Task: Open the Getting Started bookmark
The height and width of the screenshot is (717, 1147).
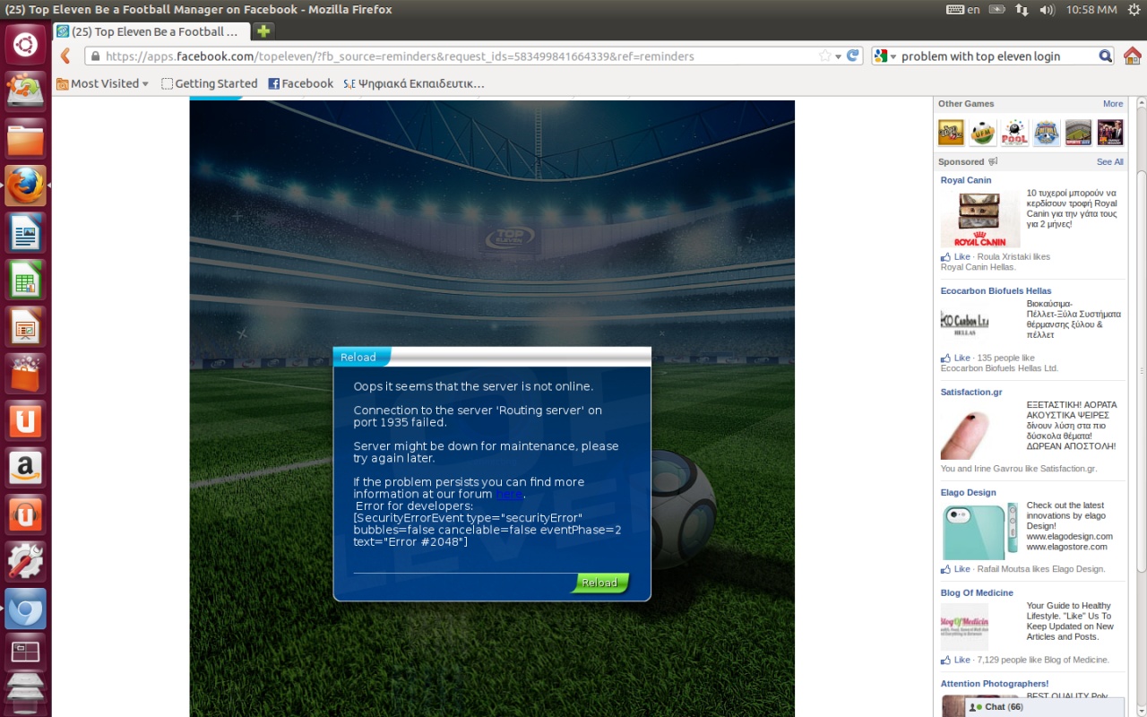Action: point(209,83)
